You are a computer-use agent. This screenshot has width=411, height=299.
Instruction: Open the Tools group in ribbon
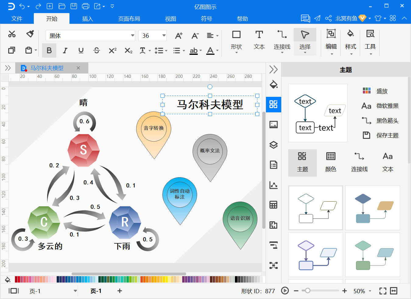pyautogui.click(x=370, y=42)
